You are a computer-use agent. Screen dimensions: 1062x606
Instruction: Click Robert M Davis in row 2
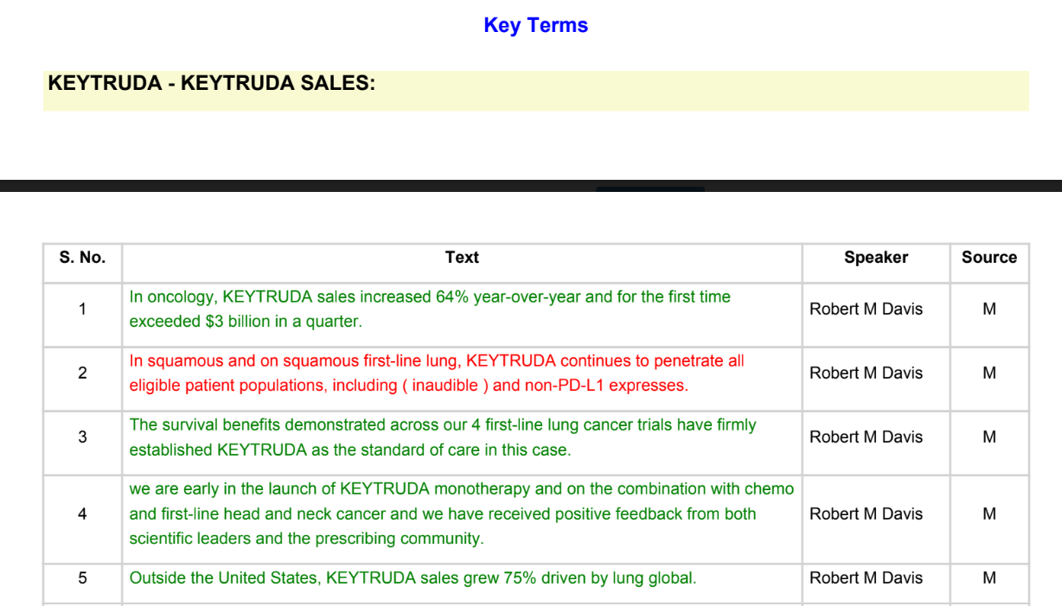coord(866,373)
